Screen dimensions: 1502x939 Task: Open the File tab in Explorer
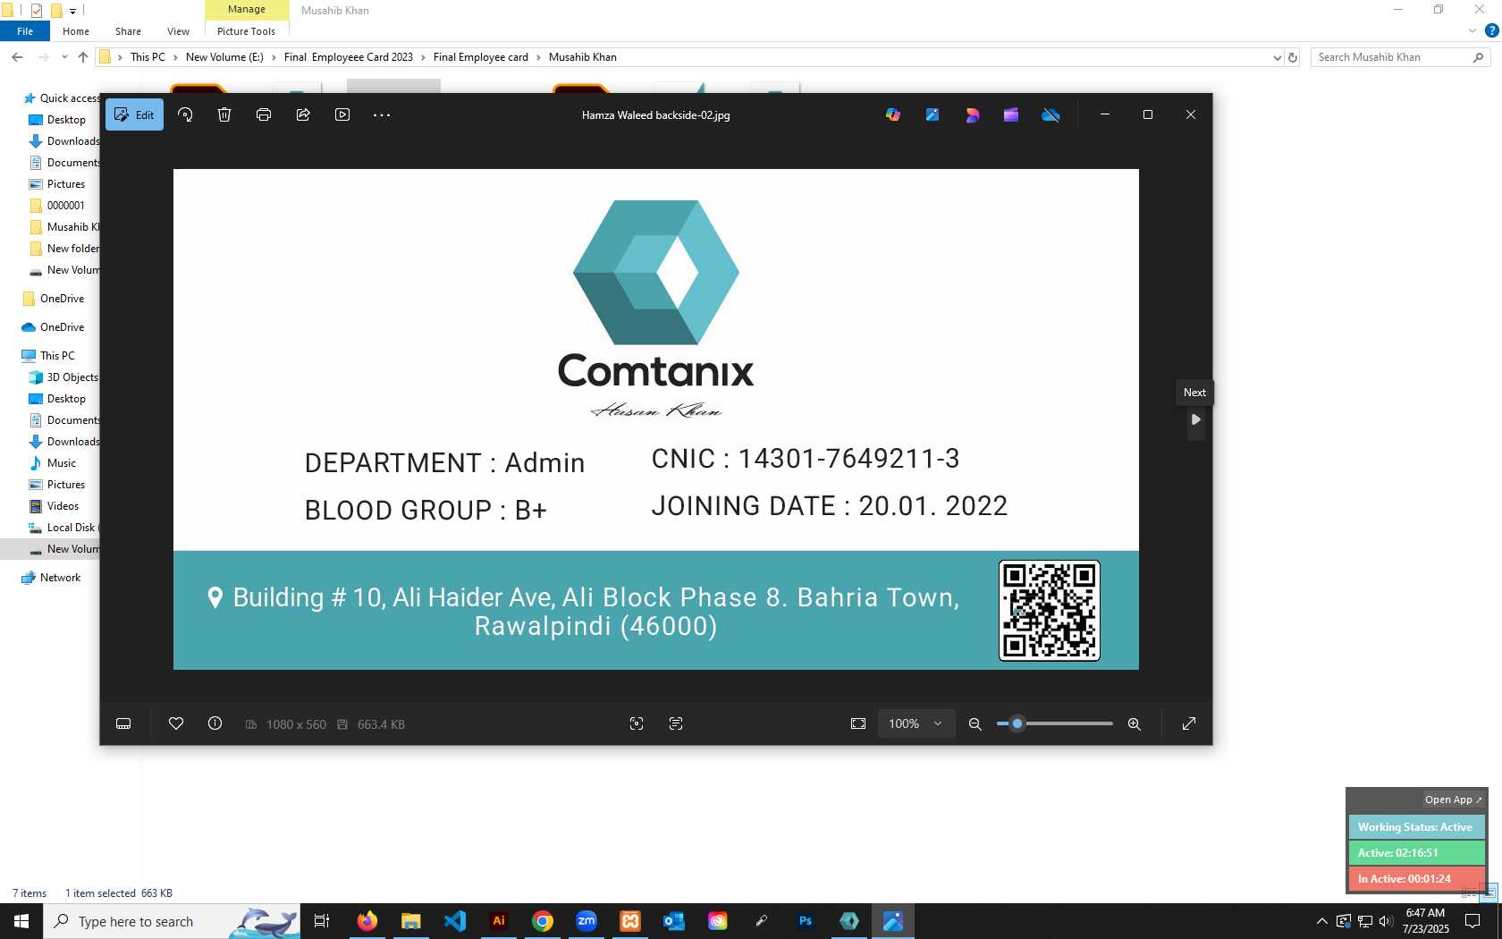point(25,31)
